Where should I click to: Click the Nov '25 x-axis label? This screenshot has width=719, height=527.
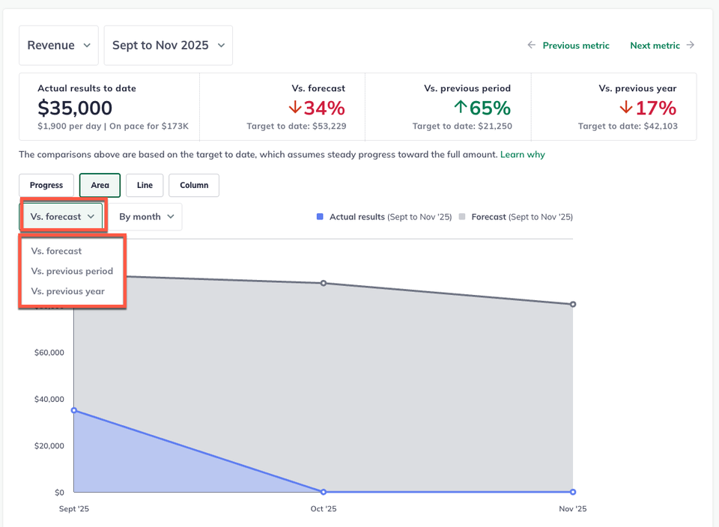[x=573, y=509]
